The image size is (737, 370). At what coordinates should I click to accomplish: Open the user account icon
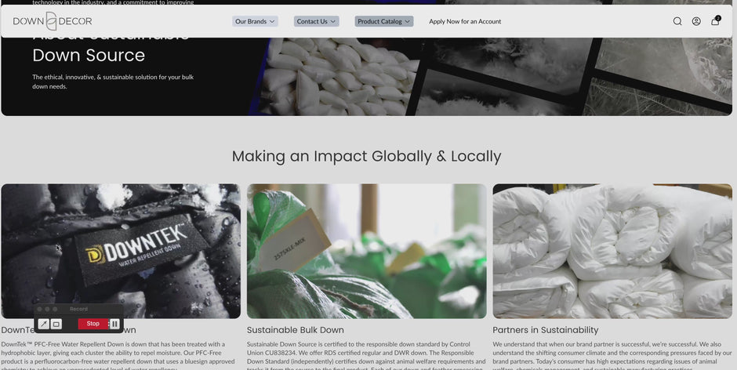coord(696,21)
